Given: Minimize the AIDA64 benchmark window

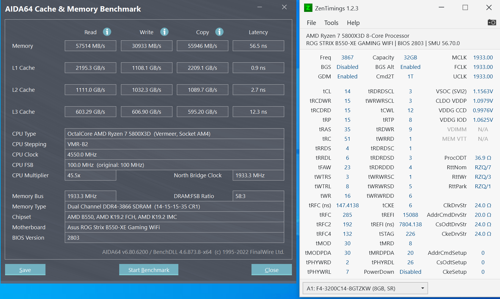Looking at the screenshot, I should point(260,7).
